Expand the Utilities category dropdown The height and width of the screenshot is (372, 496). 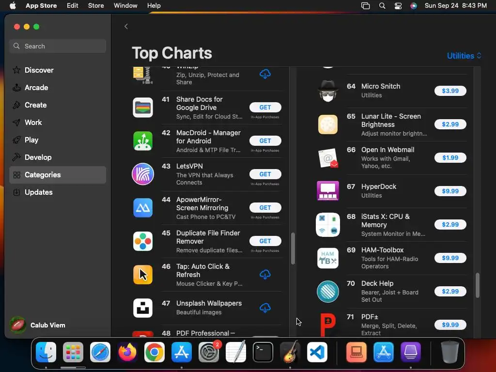coord(464,56)
